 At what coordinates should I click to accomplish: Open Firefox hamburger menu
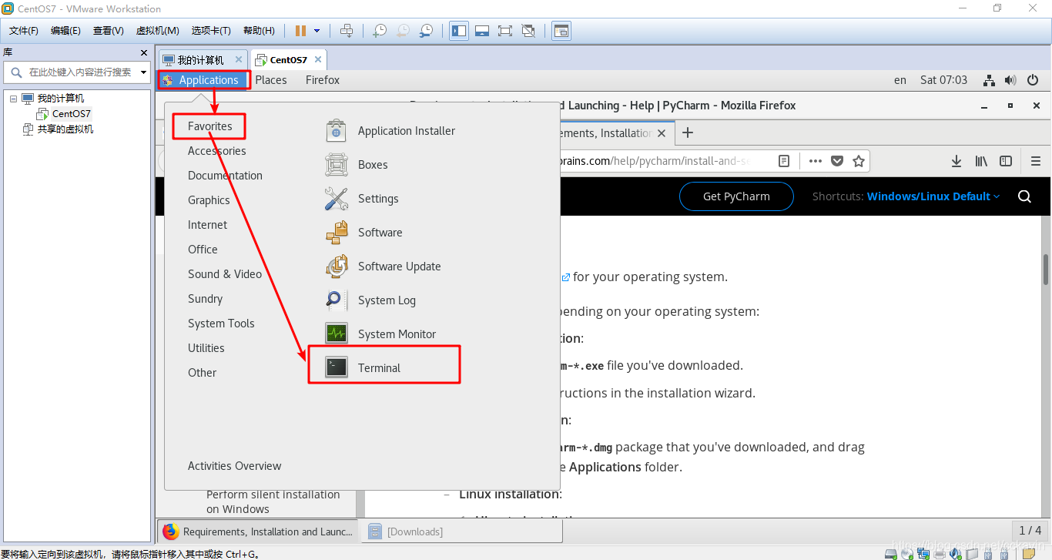coord(1036,161)
